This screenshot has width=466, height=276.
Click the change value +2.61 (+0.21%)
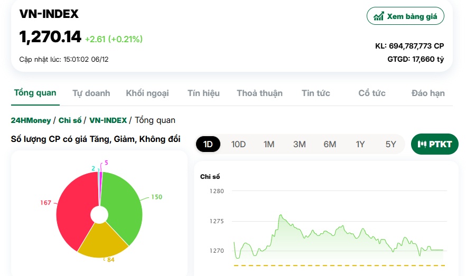(114, 39)
